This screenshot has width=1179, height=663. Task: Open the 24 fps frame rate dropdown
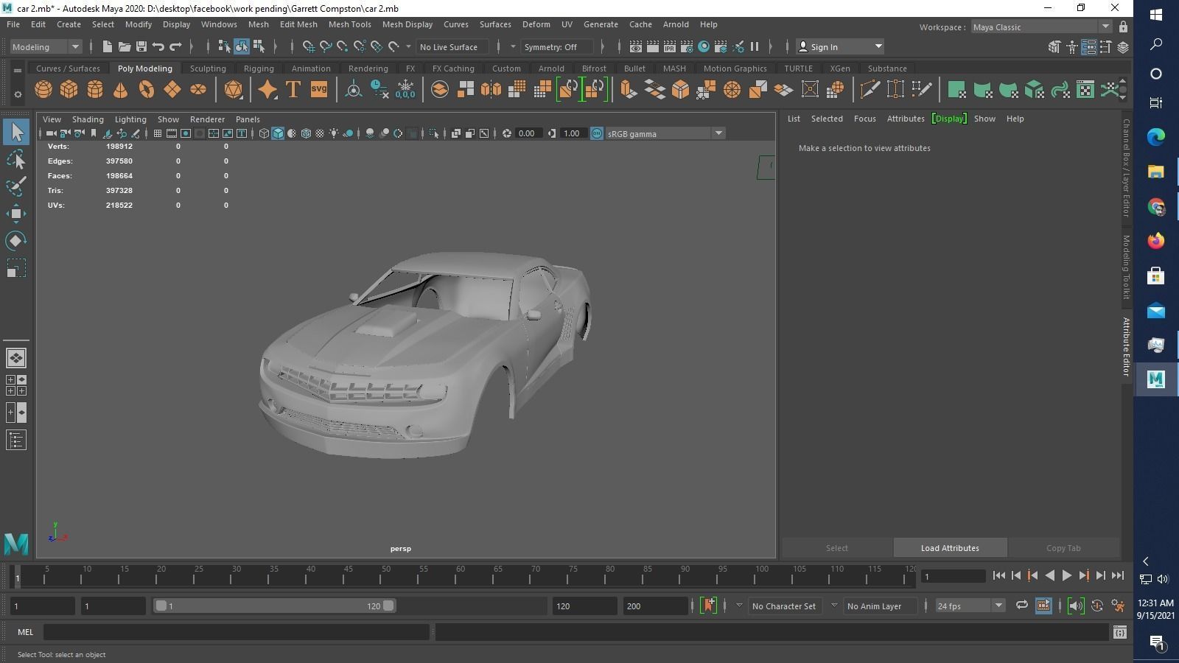tap(970, 606)
